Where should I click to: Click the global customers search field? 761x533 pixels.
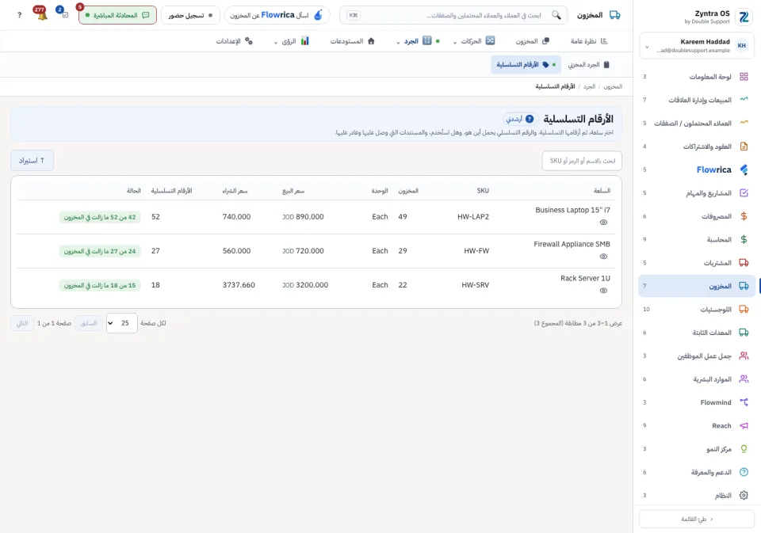click(x=453, y=15)
